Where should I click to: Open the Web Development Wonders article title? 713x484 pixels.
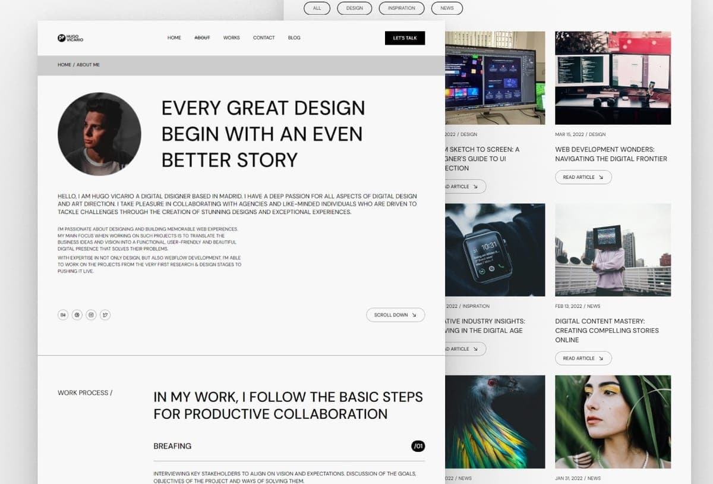[611, 154]
